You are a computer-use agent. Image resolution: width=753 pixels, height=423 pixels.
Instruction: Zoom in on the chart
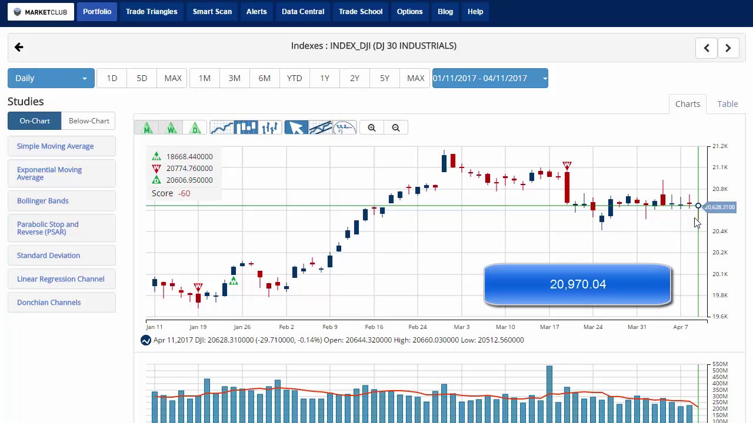(372, 127)
